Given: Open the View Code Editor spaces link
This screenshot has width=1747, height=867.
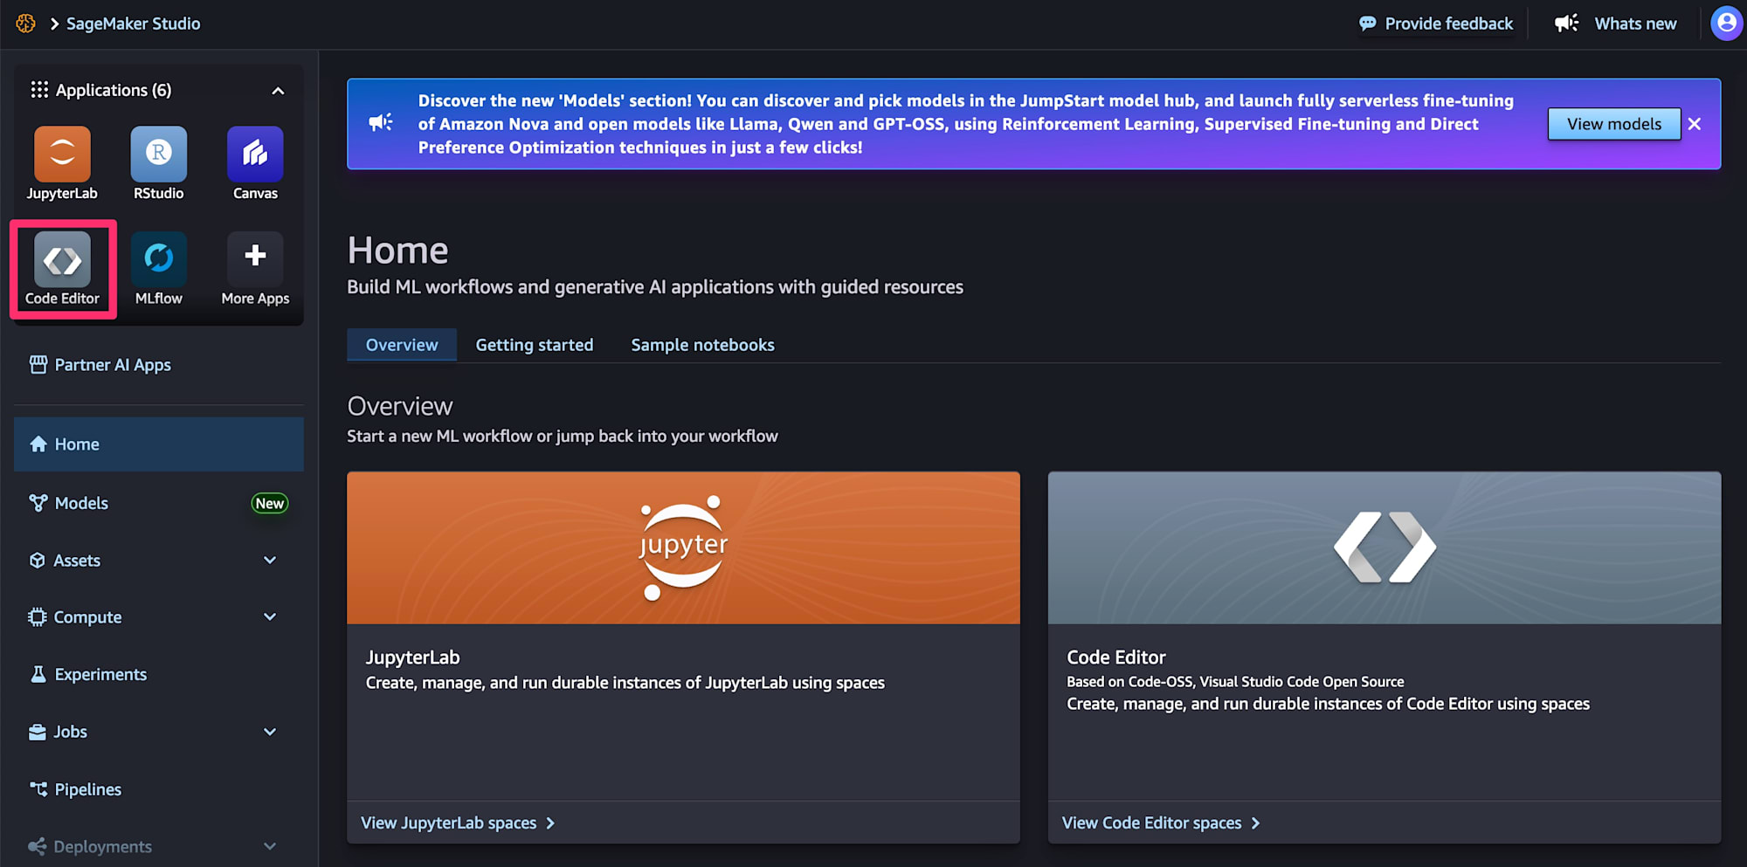Looking at the screenshot, I should 1160,823.
